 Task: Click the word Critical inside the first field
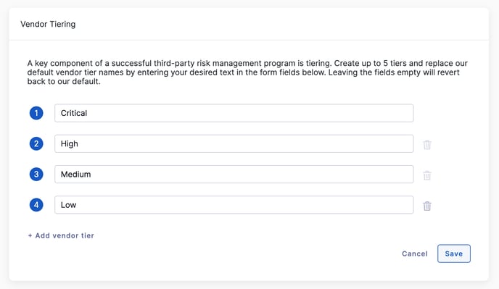74,113
